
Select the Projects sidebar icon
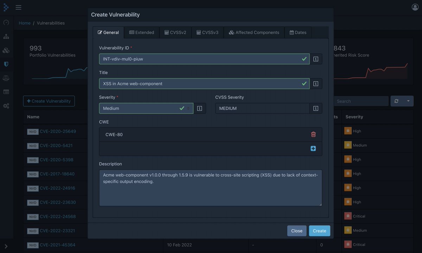tap(6, 36)
